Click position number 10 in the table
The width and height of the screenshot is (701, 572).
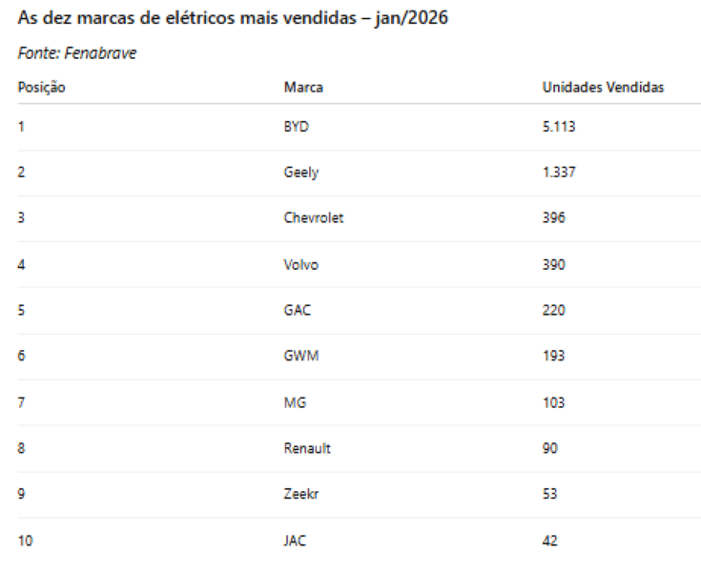point(25,541)
